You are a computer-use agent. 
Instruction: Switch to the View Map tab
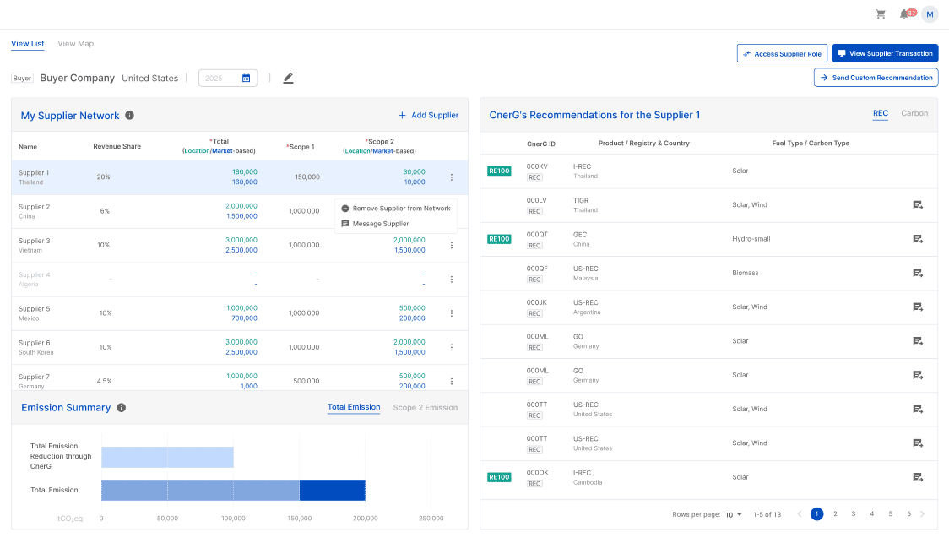[74, 43]
